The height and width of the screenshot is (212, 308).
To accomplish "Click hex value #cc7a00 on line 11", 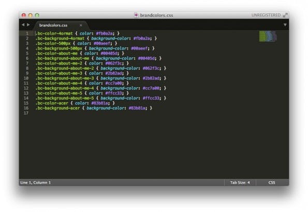I will point(113,83).
